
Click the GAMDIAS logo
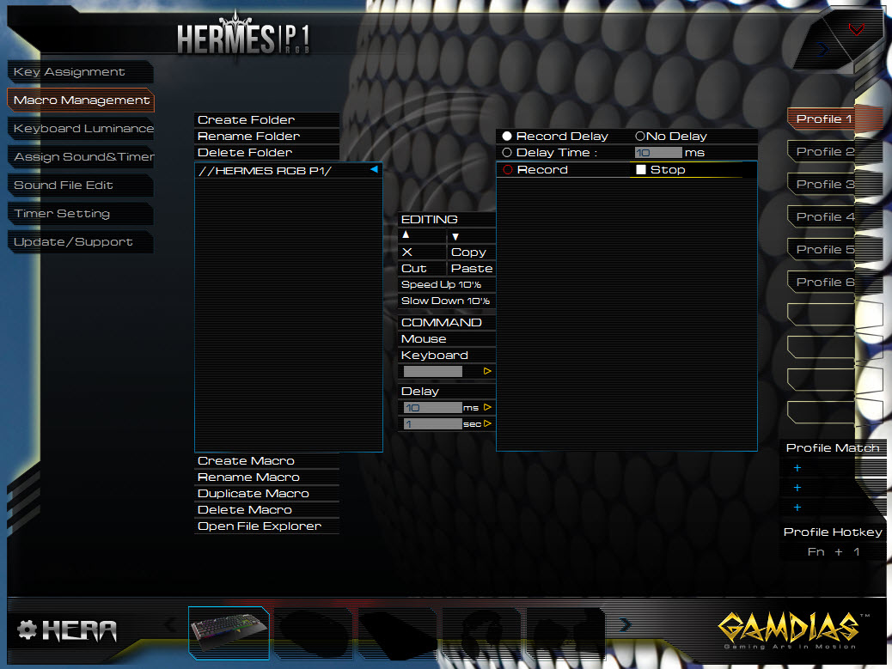[791, 629]
